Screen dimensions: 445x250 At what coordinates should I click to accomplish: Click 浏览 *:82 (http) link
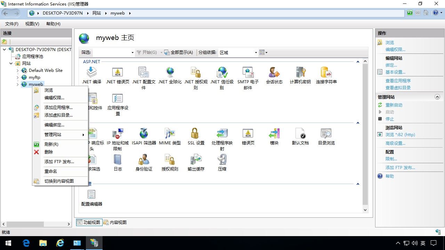point(400,135)
